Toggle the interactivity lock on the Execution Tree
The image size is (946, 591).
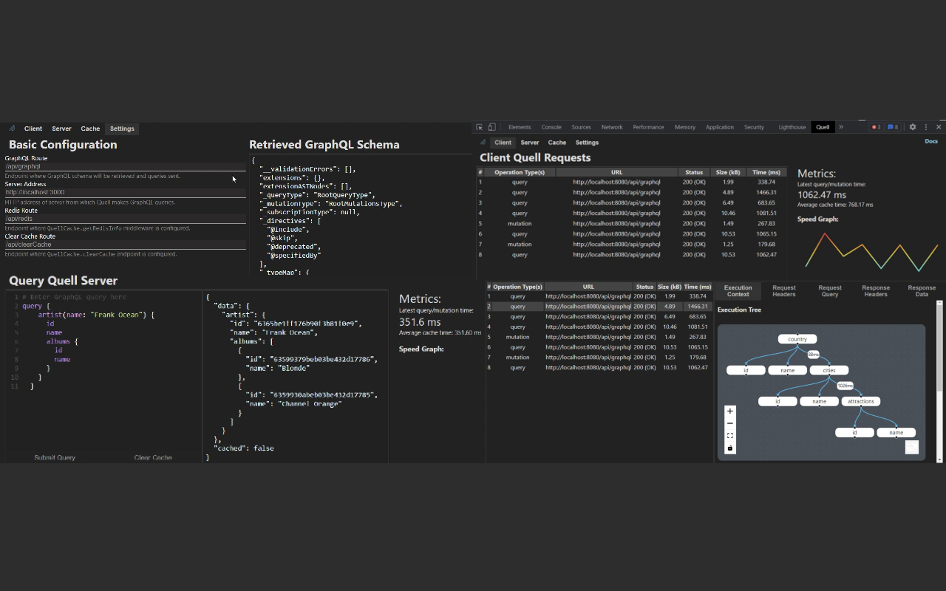730,448
